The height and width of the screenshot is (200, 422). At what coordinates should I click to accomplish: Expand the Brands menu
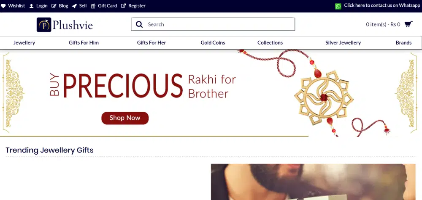point(403,42)
